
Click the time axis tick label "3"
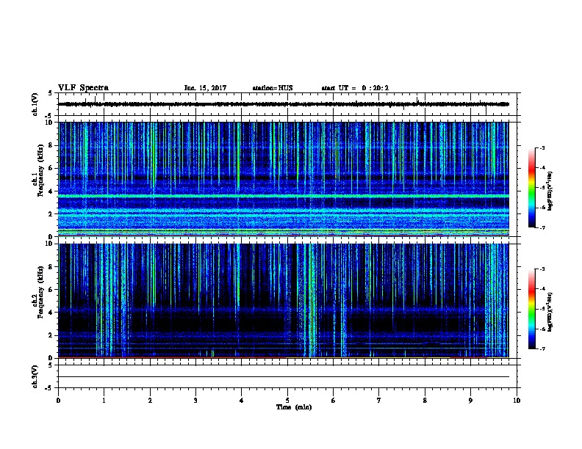[195, 401]
